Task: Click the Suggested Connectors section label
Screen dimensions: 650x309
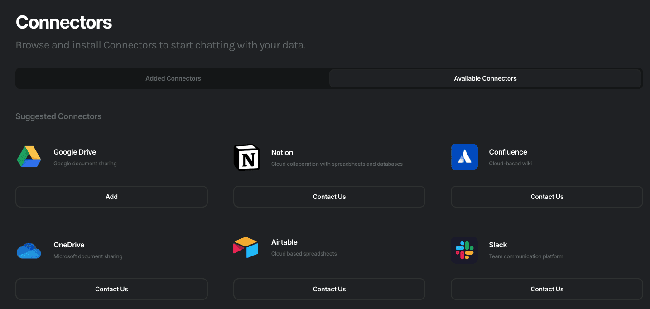Action: point(58,116)
